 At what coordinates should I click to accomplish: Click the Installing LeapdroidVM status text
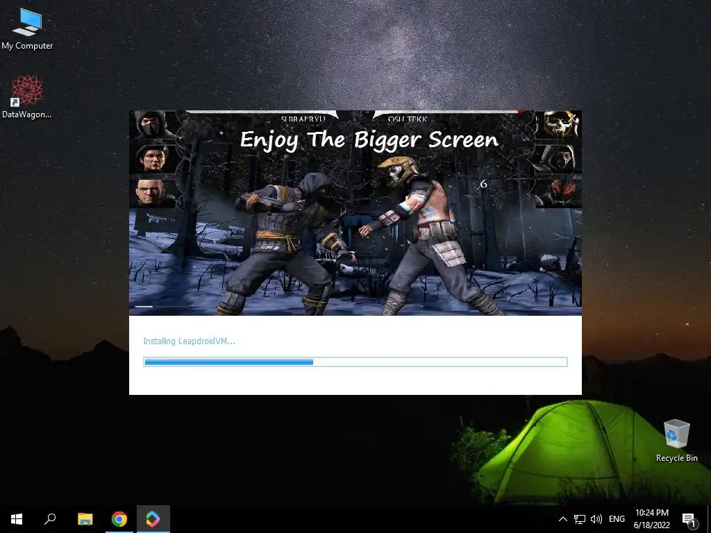coord(189,341)
